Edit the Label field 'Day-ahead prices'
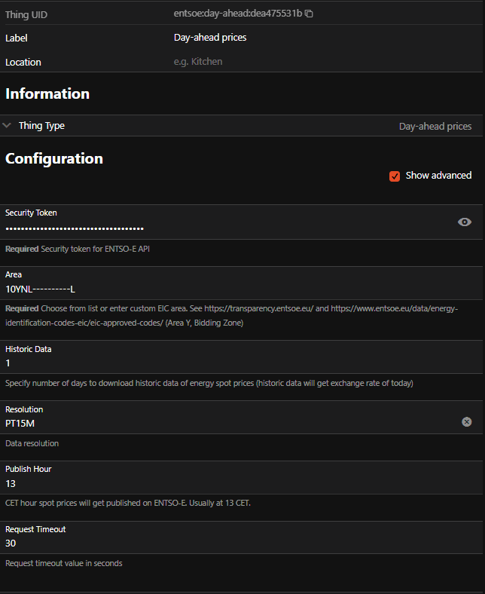This screenshot has width=485, height=594. pyautogui.click(x=211, y=38)
